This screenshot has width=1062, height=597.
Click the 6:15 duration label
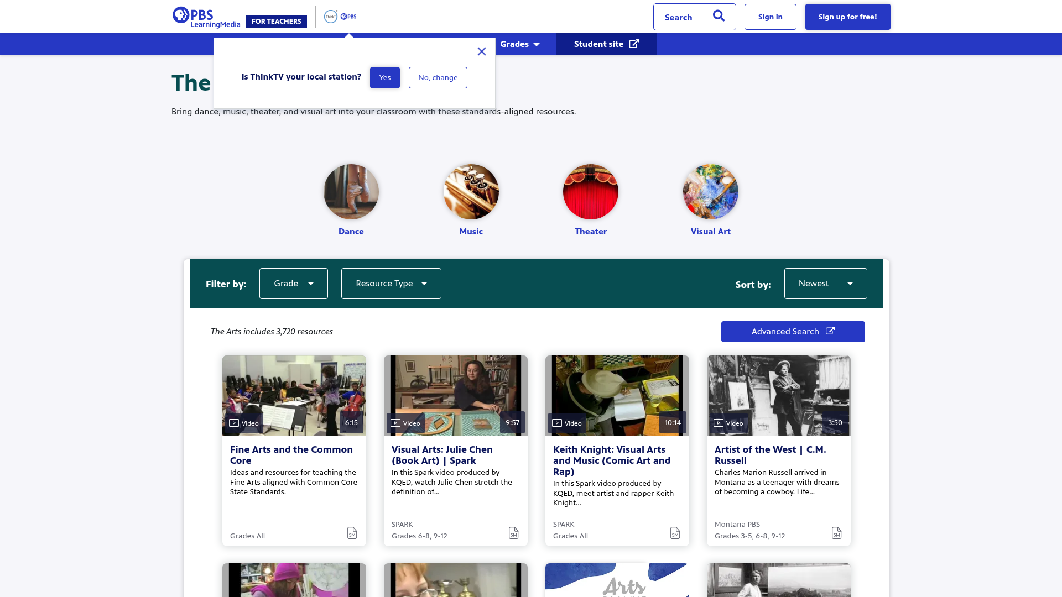click(351, 423)
